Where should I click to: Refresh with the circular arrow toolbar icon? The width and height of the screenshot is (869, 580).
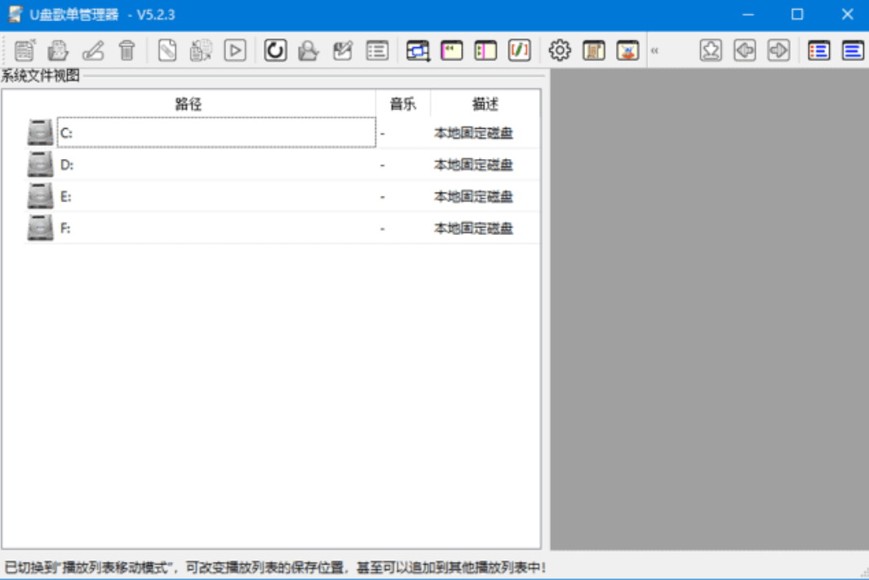(x=274, y=50)
